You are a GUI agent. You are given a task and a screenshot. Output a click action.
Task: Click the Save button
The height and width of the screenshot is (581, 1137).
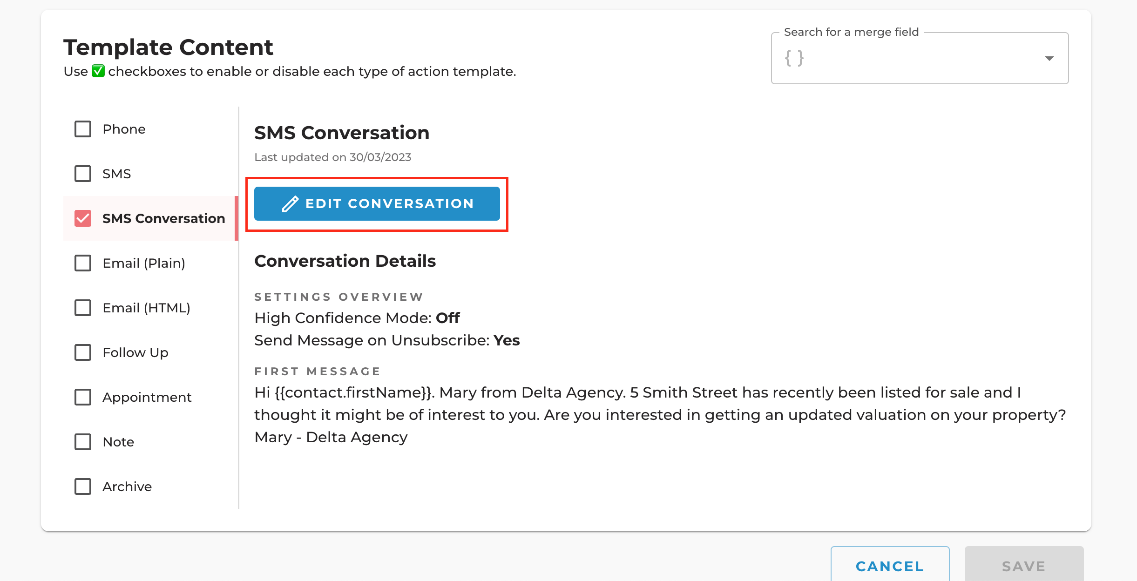(x=1024, y=565)
